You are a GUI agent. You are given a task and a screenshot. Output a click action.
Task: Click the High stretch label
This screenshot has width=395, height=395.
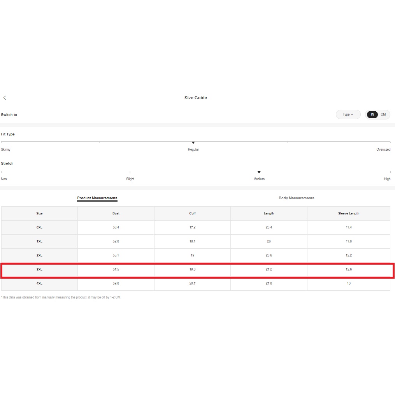[x=387, y=179]
